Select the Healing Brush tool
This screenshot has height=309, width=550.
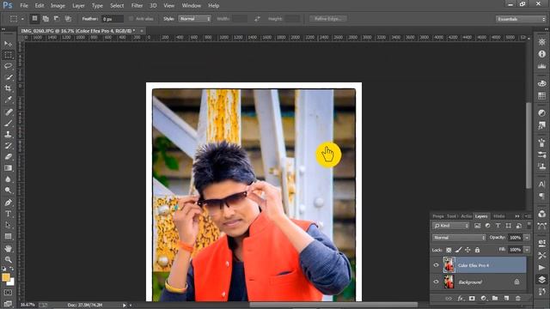8,112
